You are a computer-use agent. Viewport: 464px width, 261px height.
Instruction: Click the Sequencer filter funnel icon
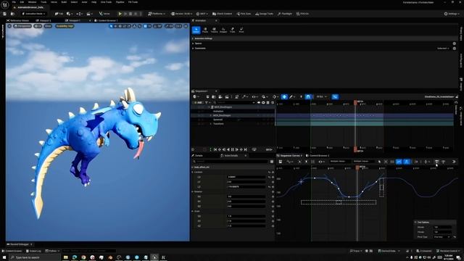click(x=207, y=103)
